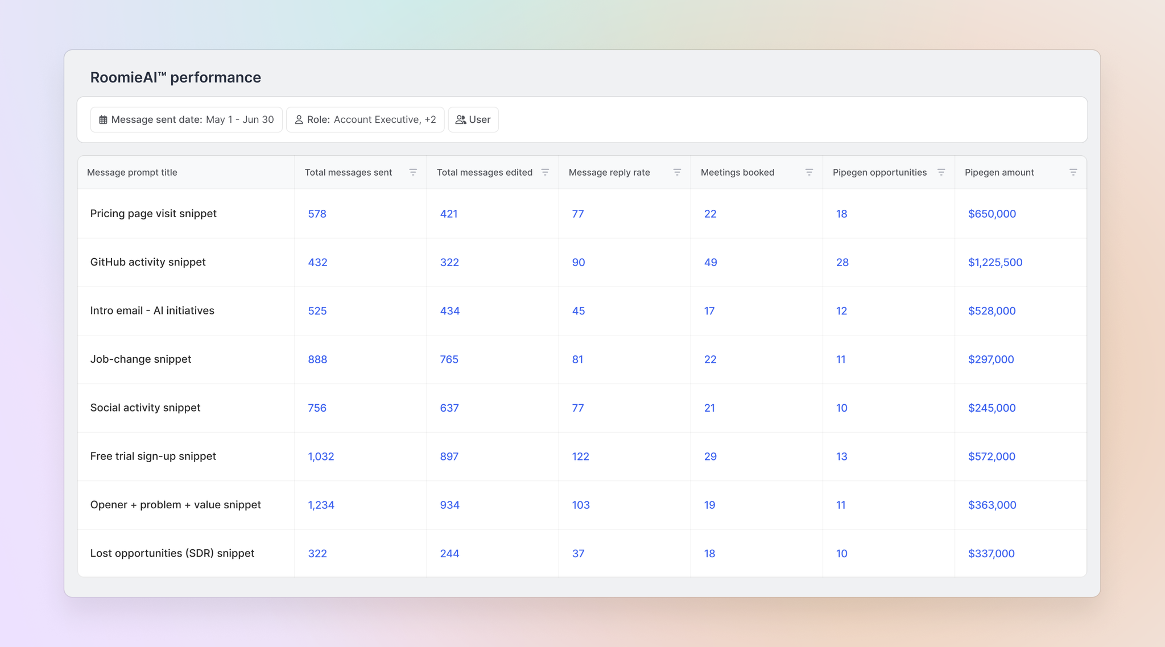Click calendar icon in message sent date filter
This screenshot has height=647, width=1165.
click(103, 120)
